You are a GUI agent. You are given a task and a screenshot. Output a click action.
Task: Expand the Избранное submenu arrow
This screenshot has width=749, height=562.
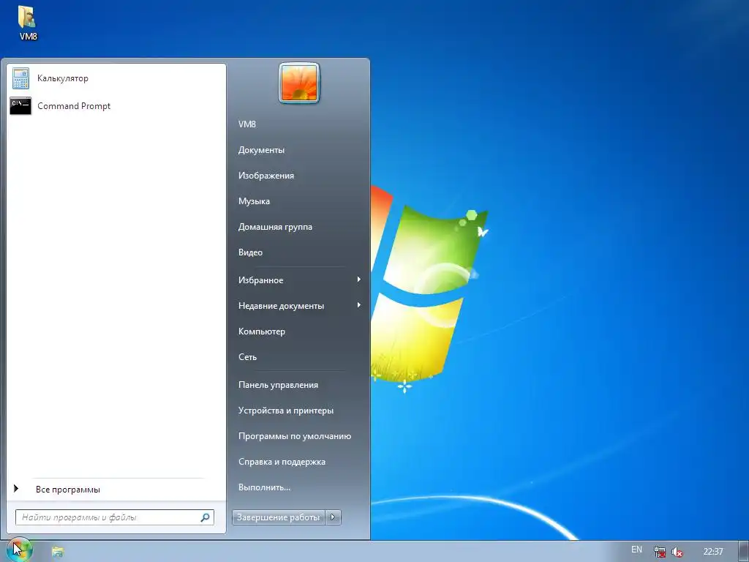tap(358, 280)
